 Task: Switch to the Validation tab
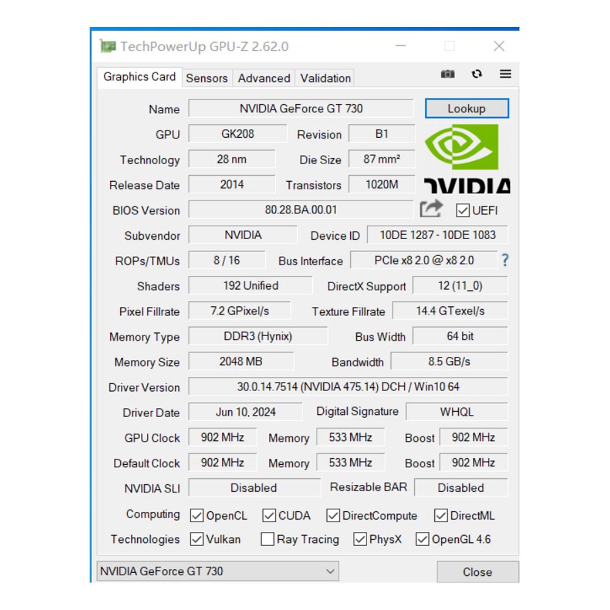point(325,78)
